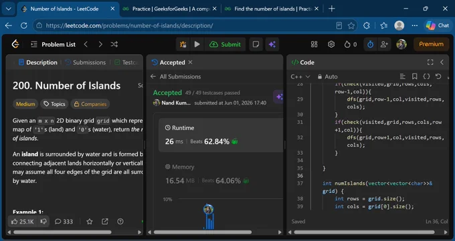Open the browser profile avatar
The image size is (455, 241).
399,25
